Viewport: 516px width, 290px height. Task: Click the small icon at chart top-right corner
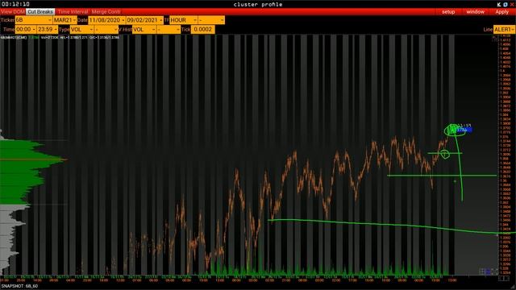(495, 39)
